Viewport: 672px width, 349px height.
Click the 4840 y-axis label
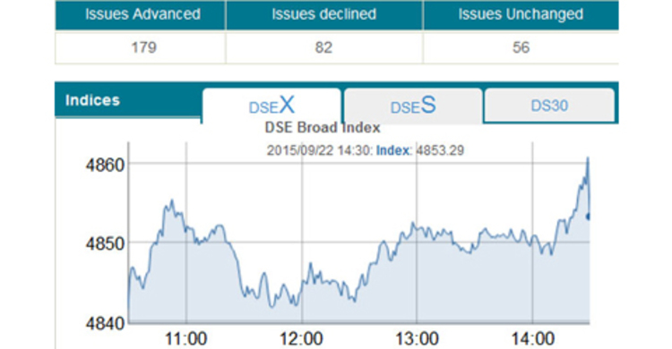point(105,324)
